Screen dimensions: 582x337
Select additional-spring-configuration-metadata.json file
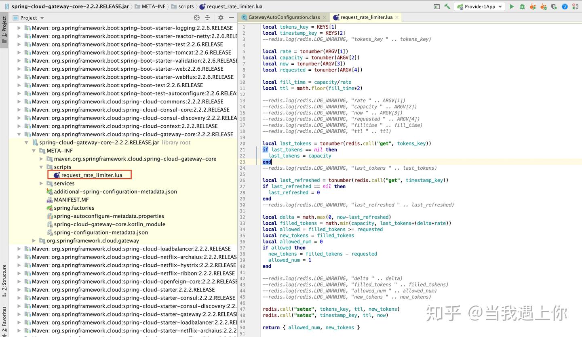click(115, 192)
